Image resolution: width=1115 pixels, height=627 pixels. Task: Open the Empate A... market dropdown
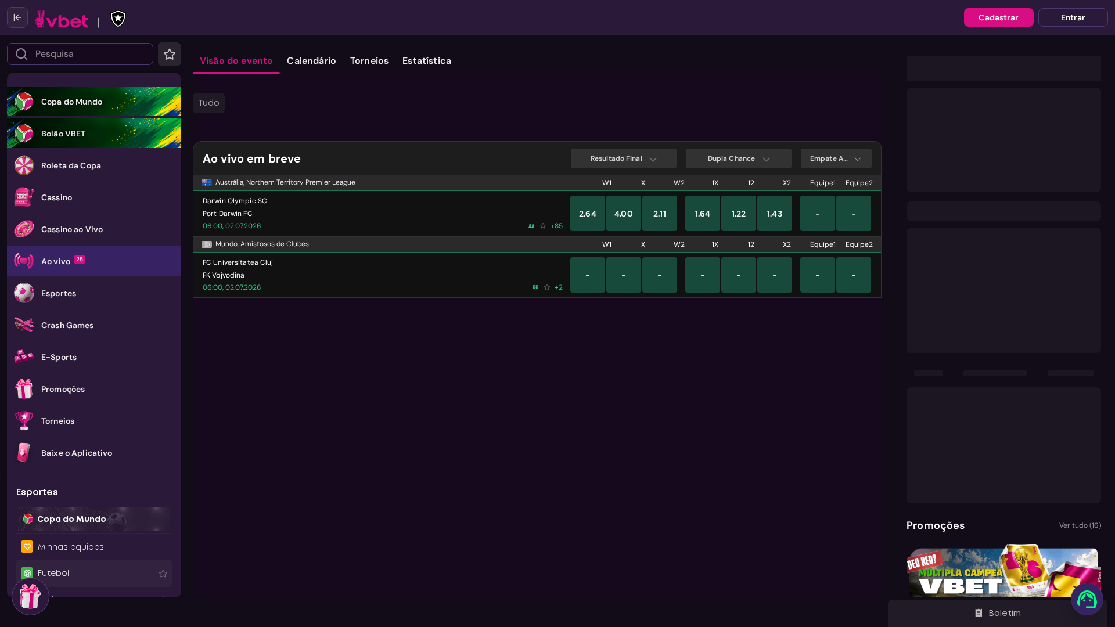point(836,158)
